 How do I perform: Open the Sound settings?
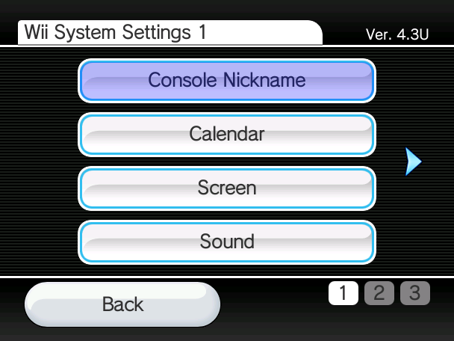(x=227, y=242)
